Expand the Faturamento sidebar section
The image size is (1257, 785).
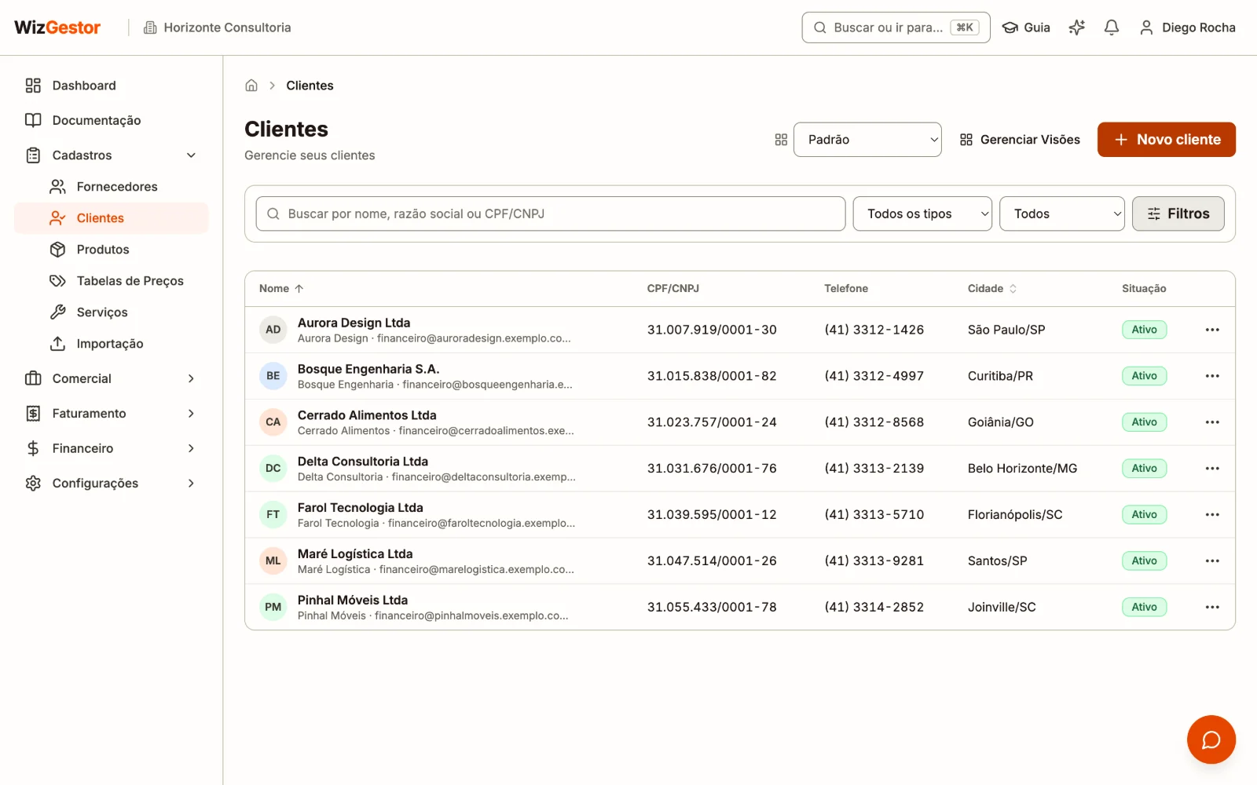[x=111, y=414]
